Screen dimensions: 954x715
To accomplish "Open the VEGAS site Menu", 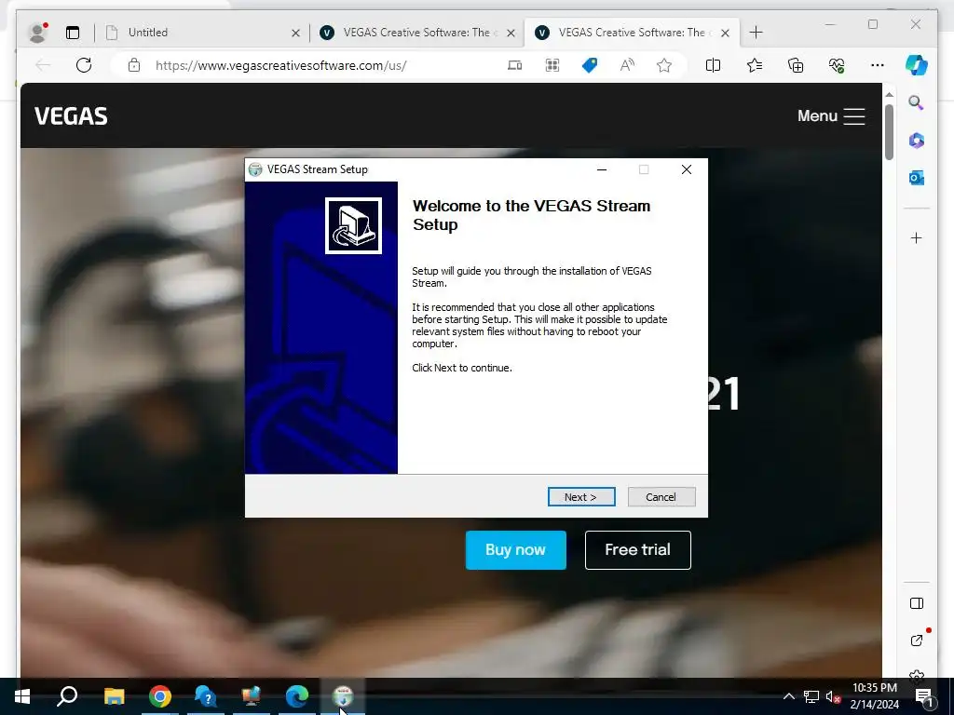I will (x=830, y=115).
